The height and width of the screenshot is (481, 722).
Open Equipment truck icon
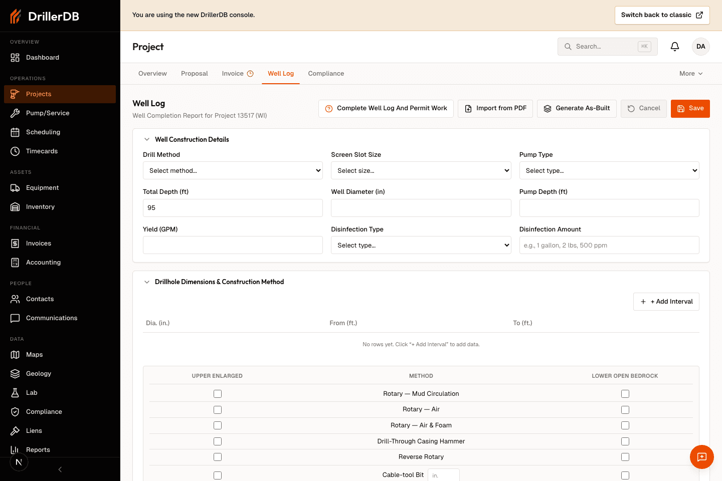[15, 188]
